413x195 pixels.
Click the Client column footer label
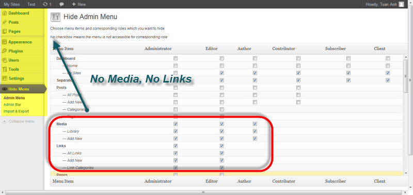tap(379, 181)
